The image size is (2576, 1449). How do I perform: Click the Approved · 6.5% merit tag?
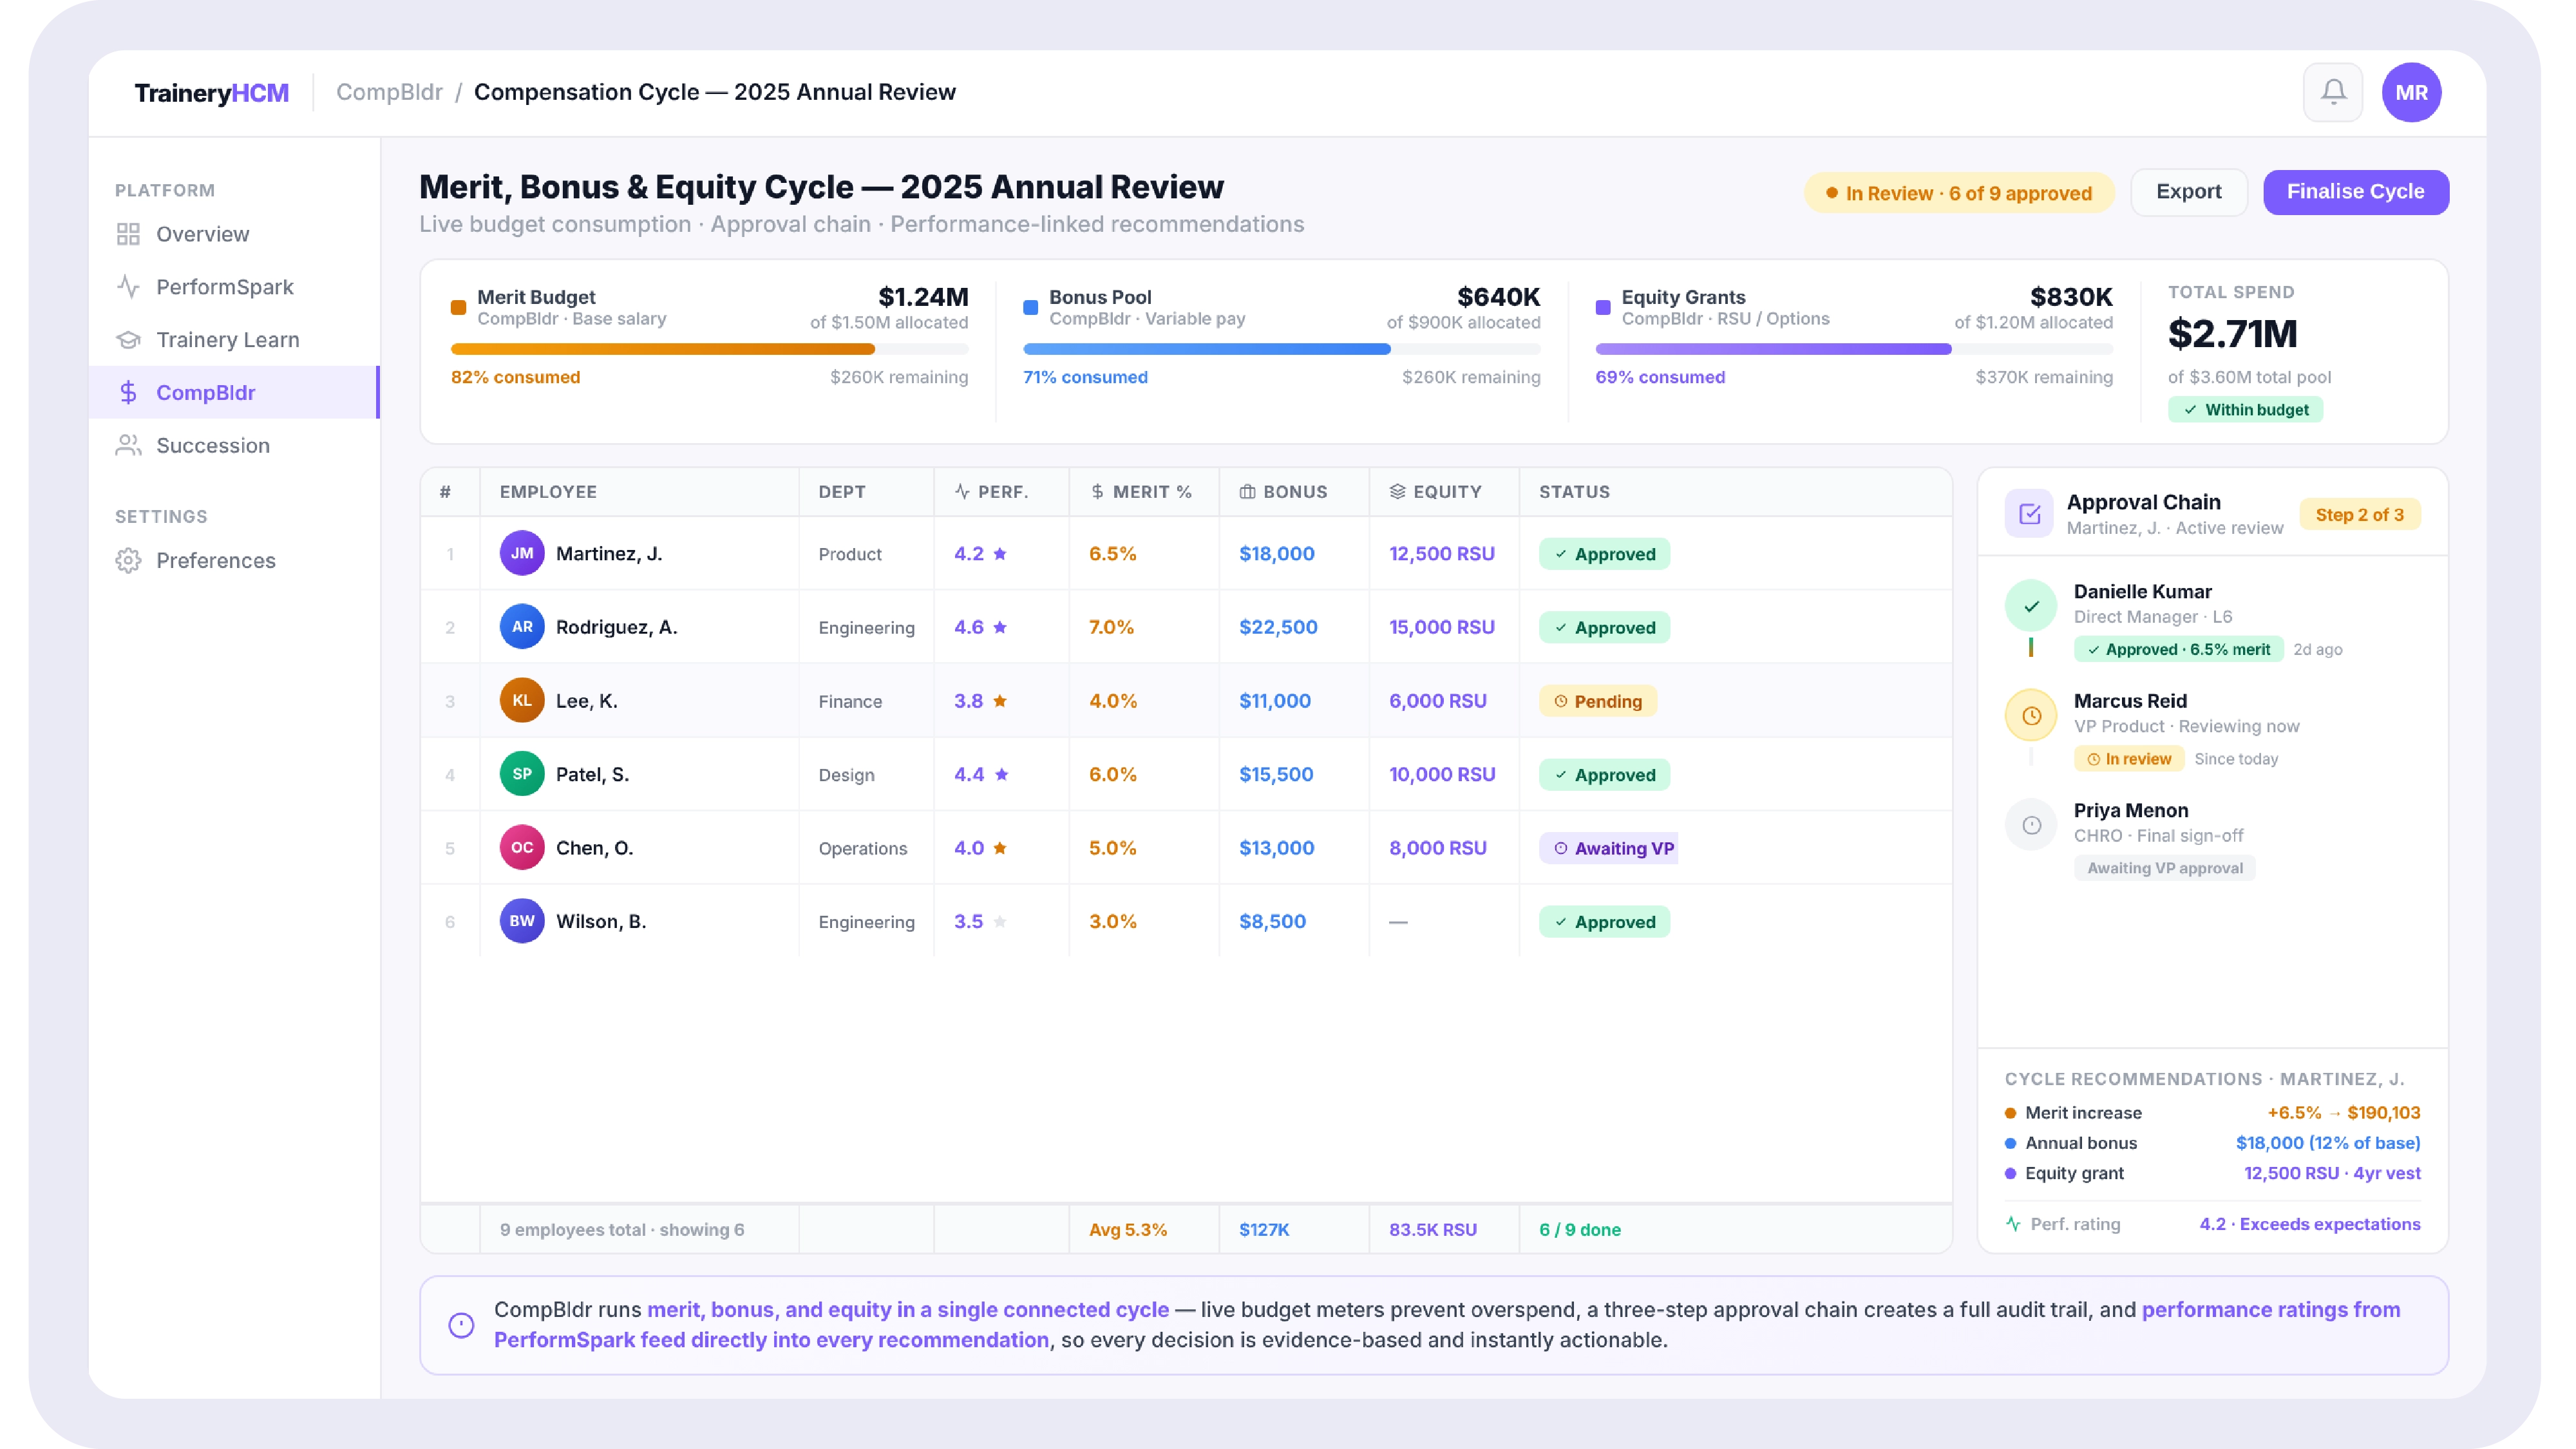(2178, 649)
